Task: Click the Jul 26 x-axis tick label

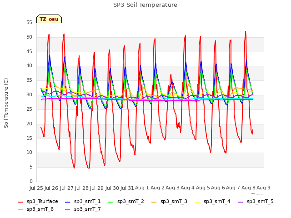Action: tap(51, 188)
